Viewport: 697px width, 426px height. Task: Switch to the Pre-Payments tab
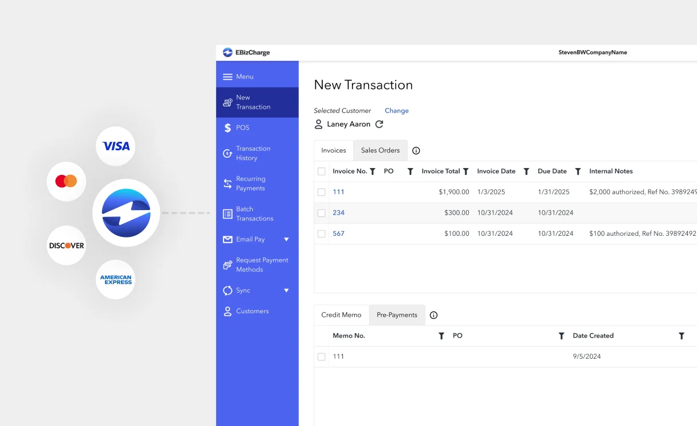[397, 315]
